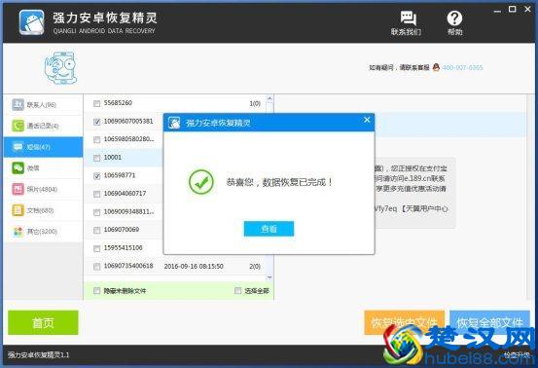This screenshot has height=368, width=538.
Task: Click the 10690735400618 number text
Action: [x=128, y=266]
